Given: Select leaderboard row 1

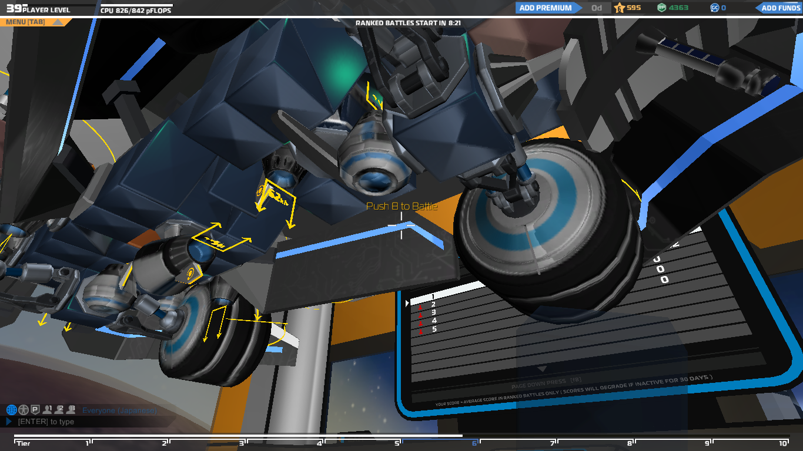Looking at the screenshot, I should (433, 296).
